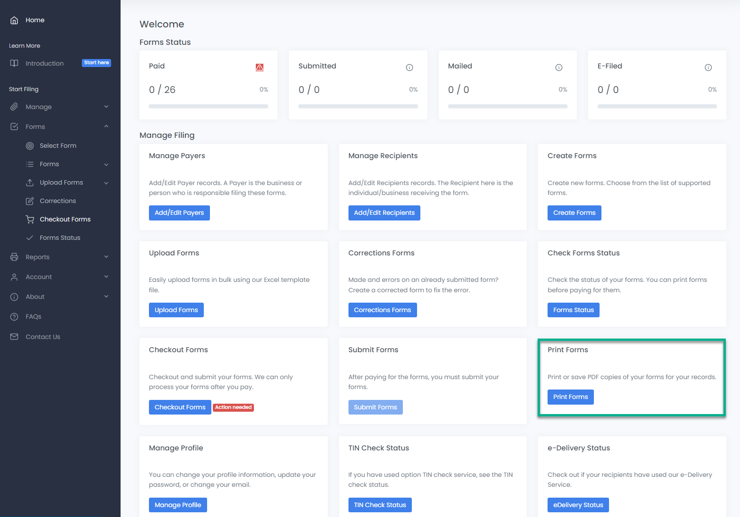Expand the Manage sidebar menu chevron
The height and width of the screenshot is (517, 740).
tap(106, 107)
